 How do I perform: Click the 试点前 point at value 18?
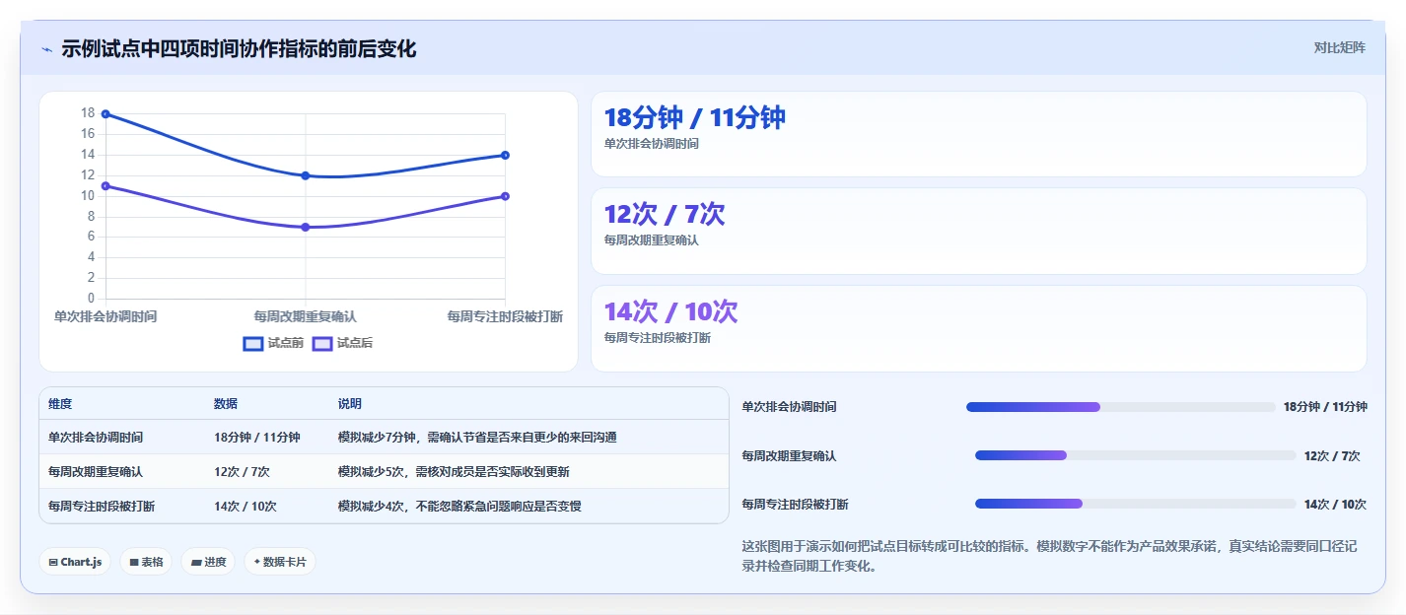pos(105,114)
